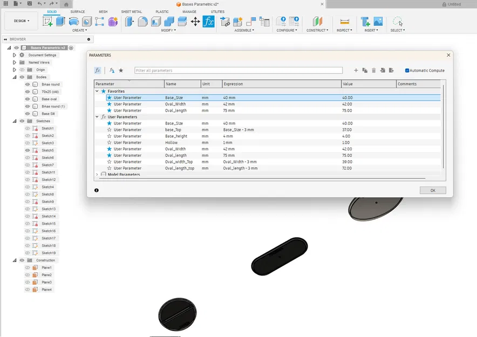Screen dimensions: 477x337
Task: Toggle the show all parameters fx filter
Action: (x=97, y=71)
